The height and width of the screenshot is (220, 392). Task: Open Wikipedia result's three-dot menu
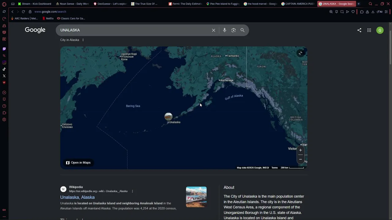tap(132, 191)
